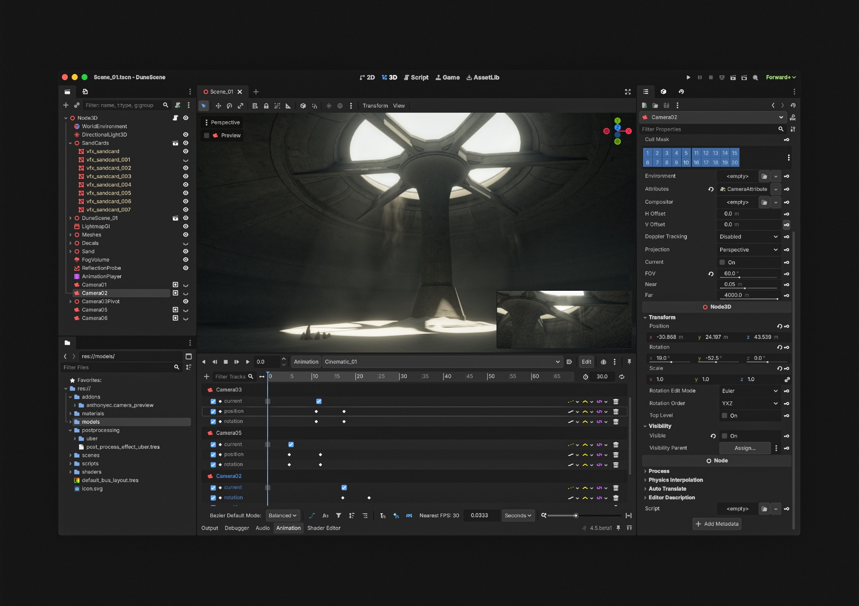Delete the Camera03 position track

[615, 412]
